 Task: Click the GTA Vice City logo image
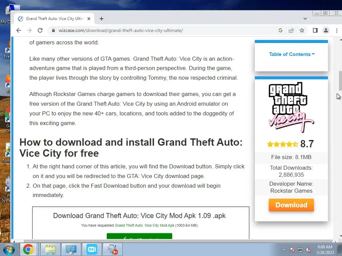click(291, 107)
